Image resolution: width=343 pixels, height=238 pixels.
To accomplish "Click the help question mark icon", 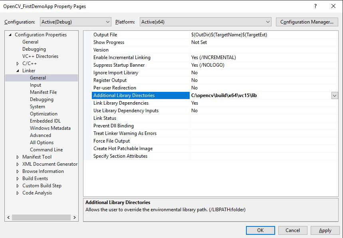I will pos(315,6).
